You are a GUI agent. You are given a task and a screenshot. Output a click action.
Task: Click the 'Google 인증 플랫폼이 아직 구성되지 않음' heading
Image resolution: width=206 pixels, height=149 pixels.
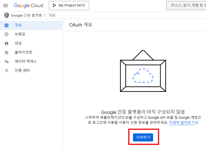pos(143,112)
